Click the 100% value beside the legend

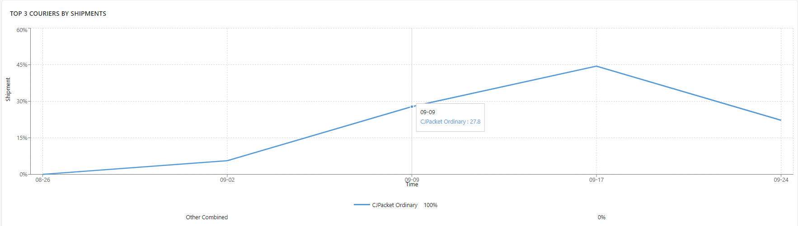431,205
